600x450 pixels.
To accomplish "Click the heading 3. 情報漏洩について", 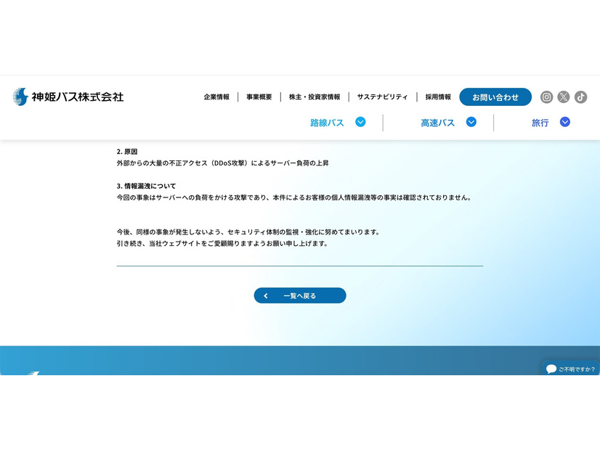I will coord(146,187).
